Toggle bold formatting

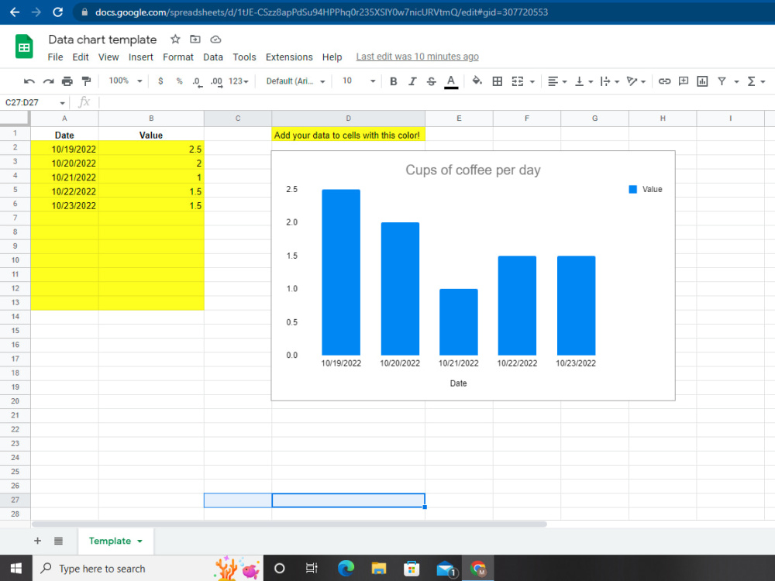(394, 81)
